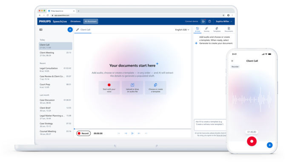The width and height of the screenshot is (298, 162).
Task: Select Client Call dictation from 27 Oct
Action: (55, 46)
